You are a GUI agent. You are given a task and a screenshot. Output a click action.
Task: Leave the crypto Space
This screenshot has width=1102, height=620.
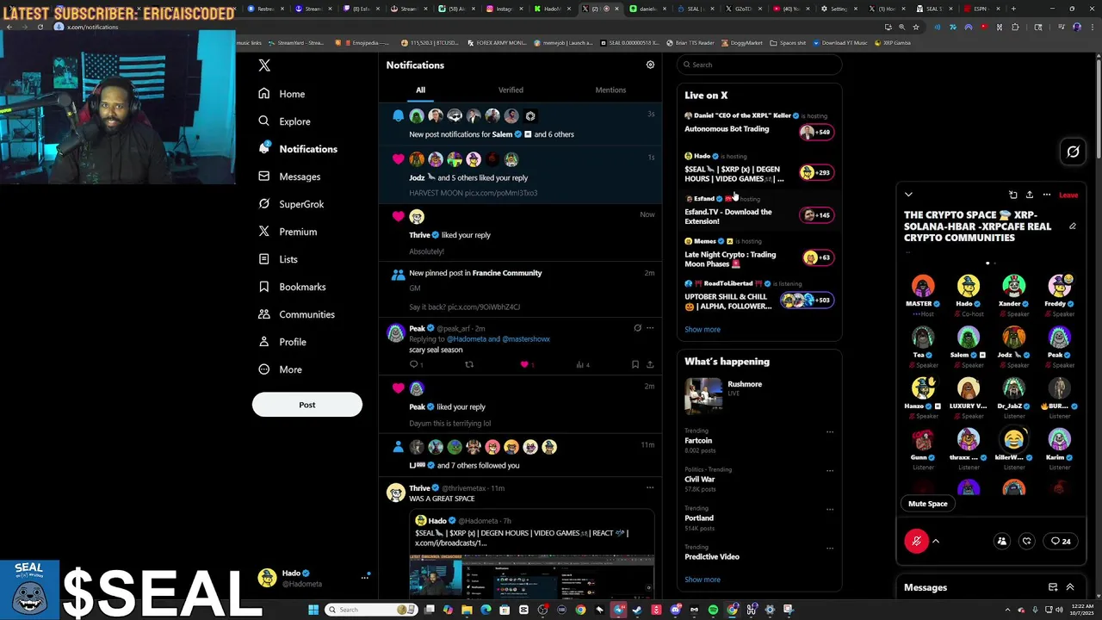pos(1068,195)
